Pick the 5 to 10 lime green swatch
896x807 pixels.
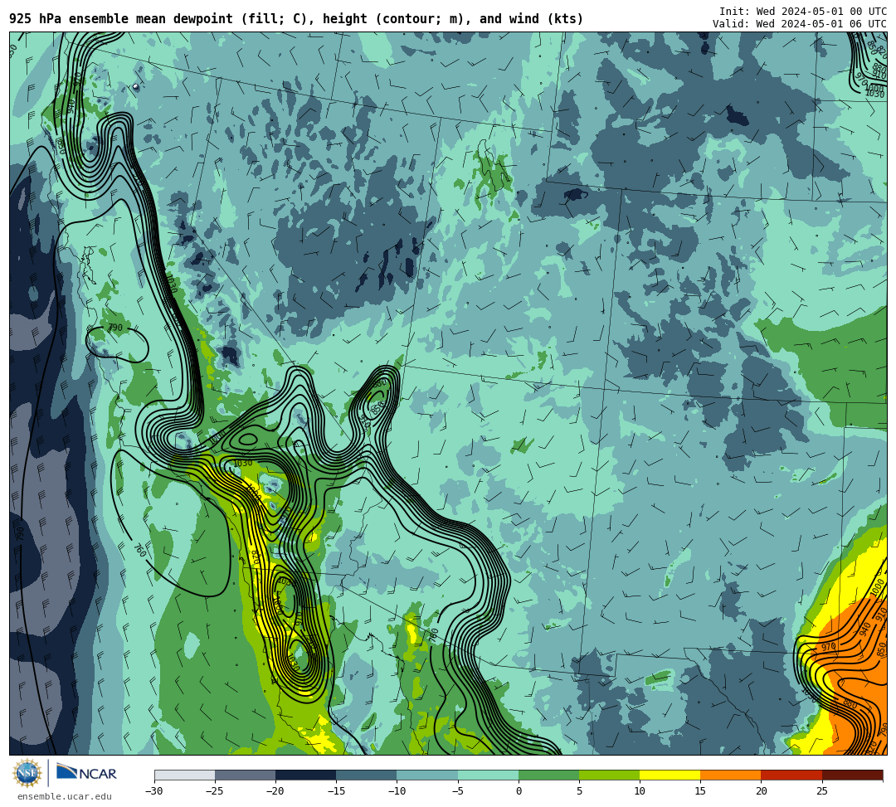pos(609,775)
